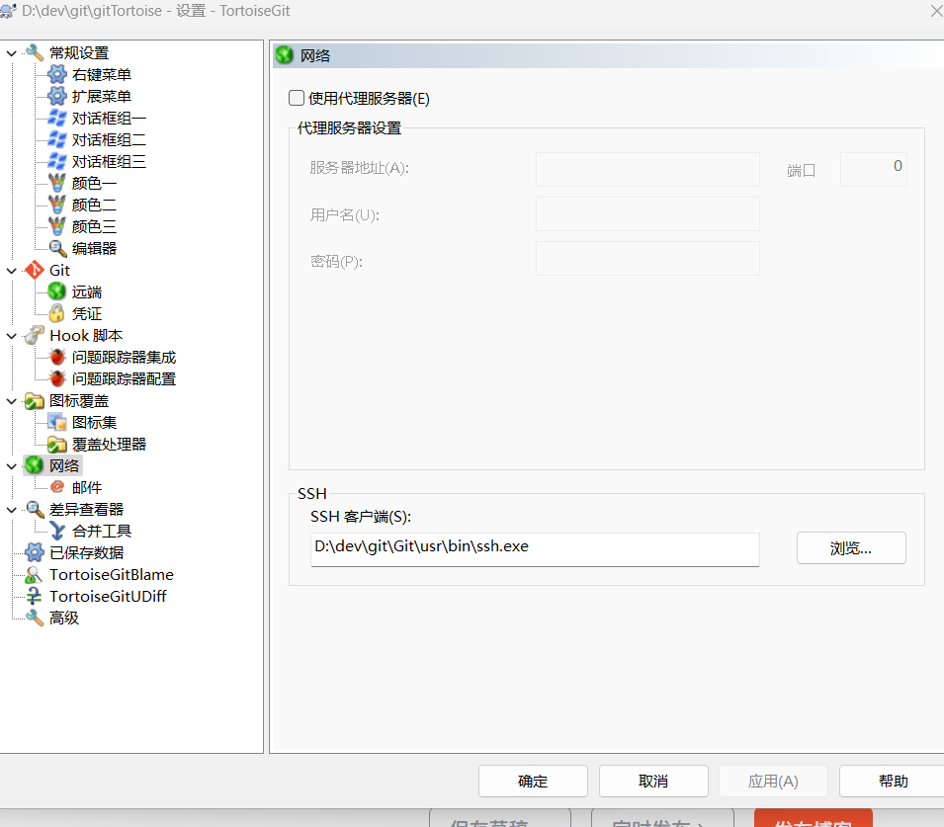Image resolution: width=944 pixels, height=827 pixels.
Task: Click the TortoiseGitBlame icon
Action: tap(35, 575)
